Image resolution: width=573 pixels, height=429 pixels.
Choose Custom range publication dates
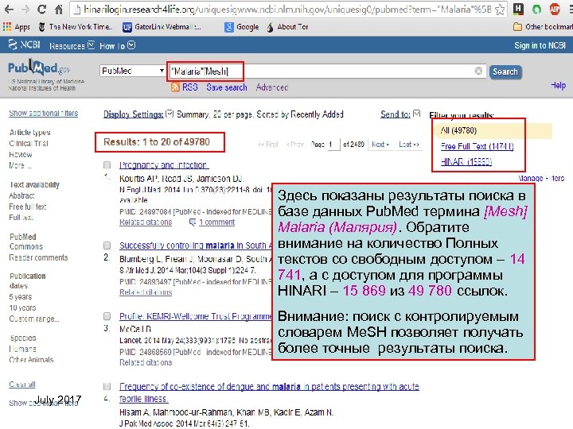[x=34, y=319]
